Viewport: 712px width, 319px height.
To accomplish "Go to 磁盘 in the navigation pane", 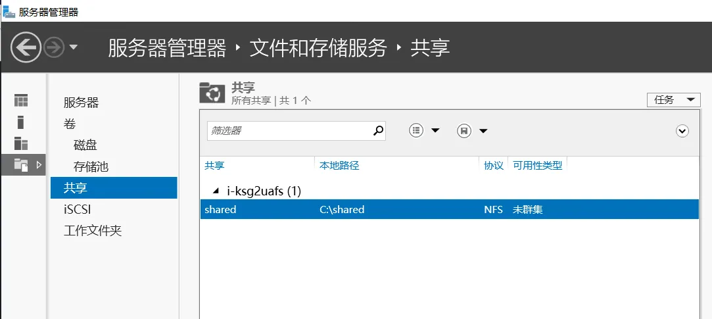I will coord(85,145).
